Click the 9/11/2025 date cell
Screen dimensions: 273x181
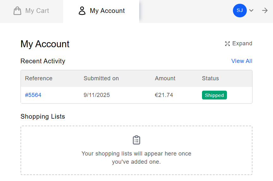tap(97, 95)
